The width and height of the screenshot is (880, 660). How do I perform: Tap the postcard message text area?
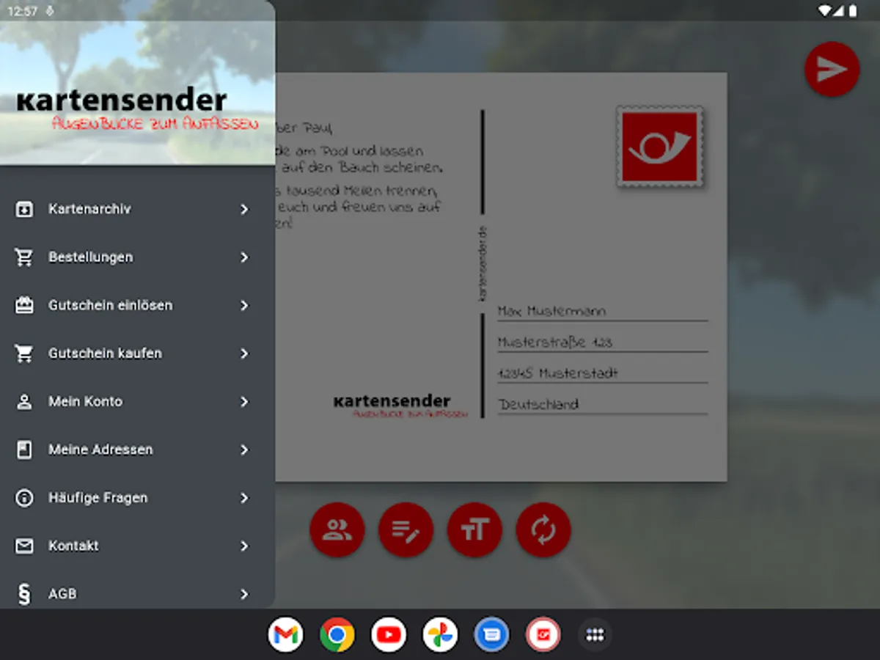click(x=360, y=176)
